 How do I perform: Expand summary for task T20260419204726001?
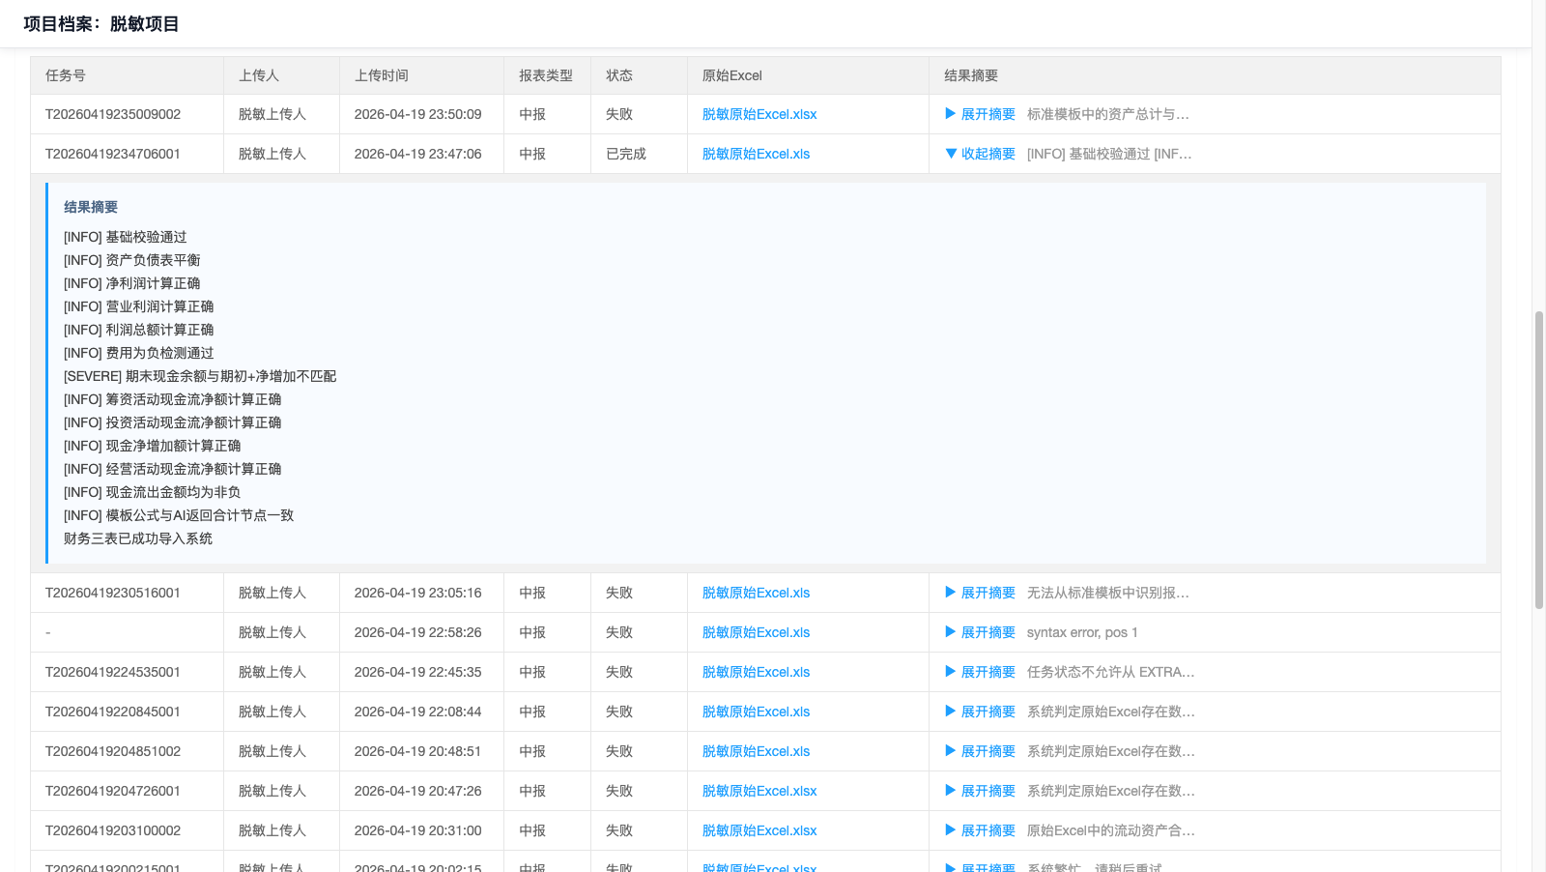click(x=980, y=791)
